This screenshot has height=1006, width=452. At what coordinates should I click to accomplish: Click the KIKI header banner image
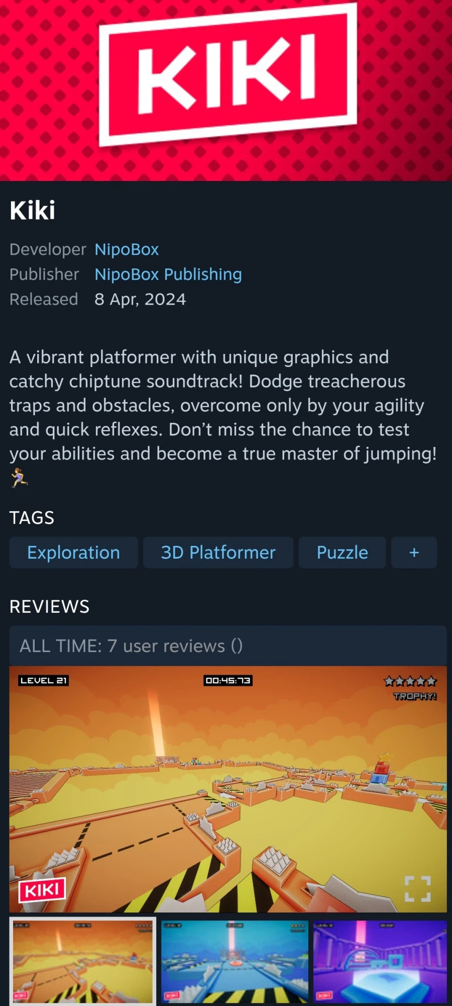pyautogui.click(x=226, y=90)
